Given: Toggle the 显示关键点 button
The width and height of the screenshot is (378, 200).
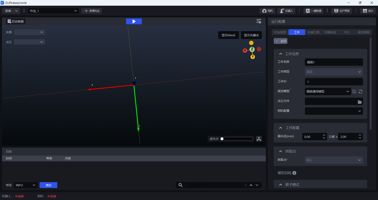Looking at the screenshot, I should pos(251,35).
